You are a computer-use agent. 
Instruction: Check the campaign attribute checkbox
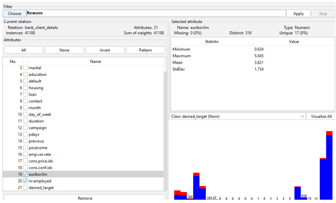click(x=25, y=128)
